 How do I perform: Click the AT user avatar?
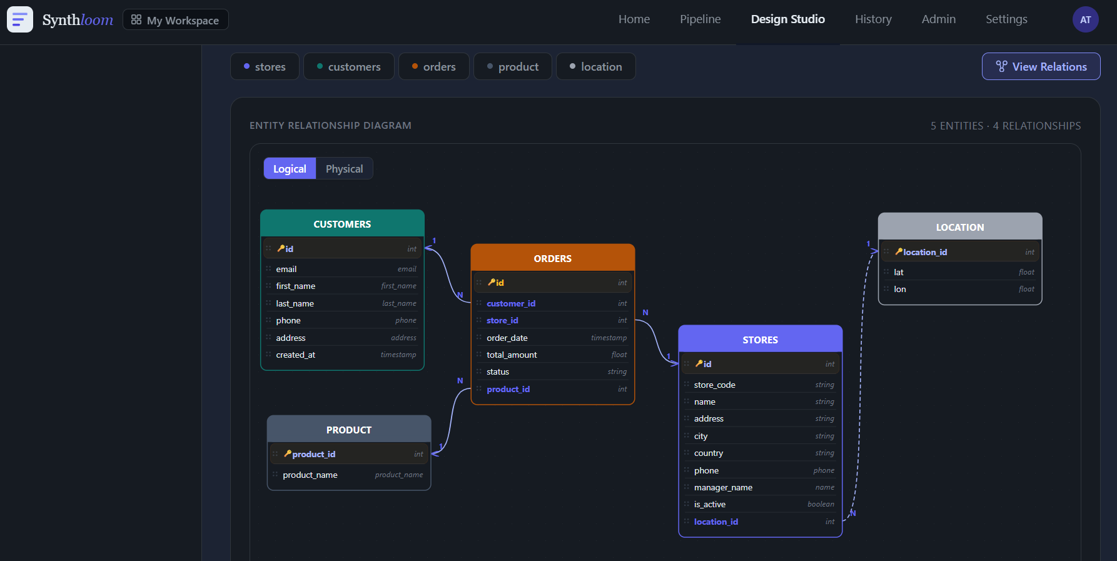tap(1085, 19)
